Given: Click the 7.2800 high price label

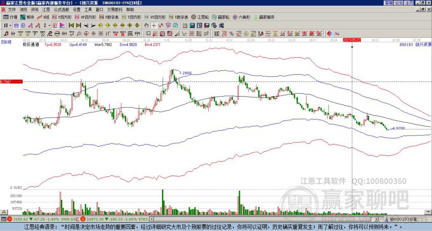Looking at the screenshot, I should point(185,73).
